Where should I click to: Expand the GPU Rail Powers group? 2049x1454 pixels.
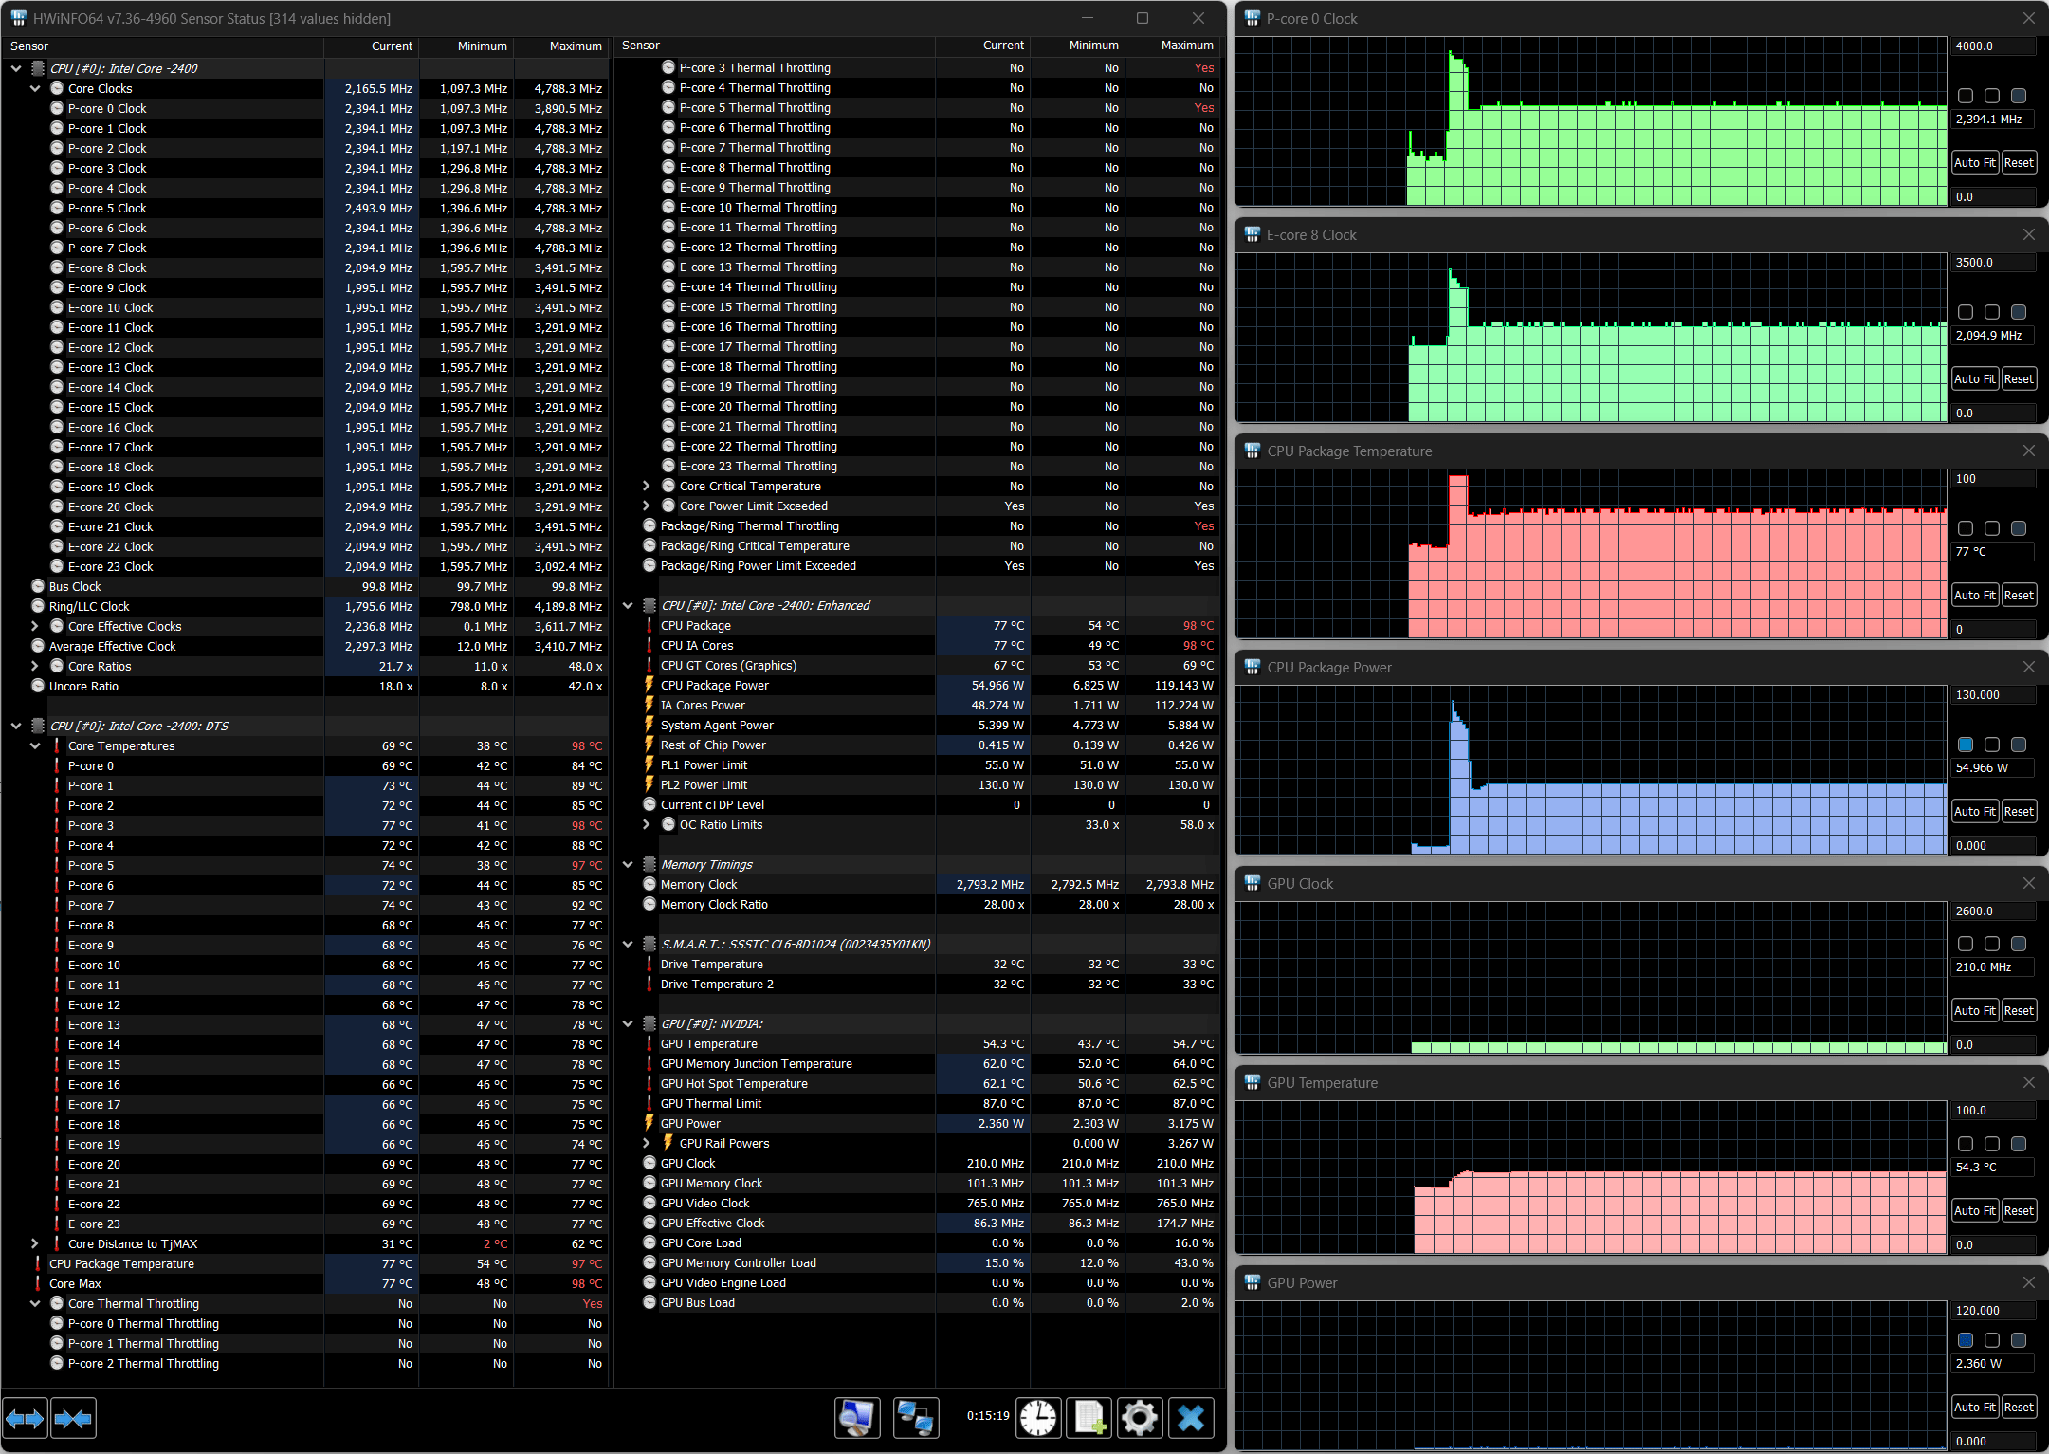point(647,1143)
